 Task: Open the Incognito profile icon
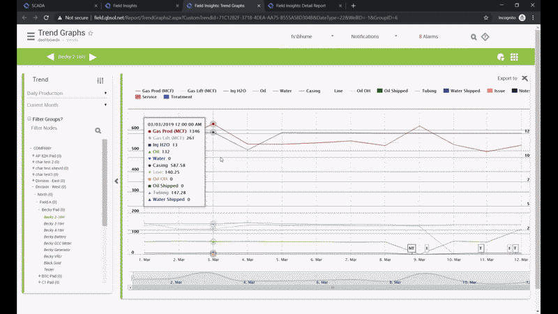click(522, 17)
